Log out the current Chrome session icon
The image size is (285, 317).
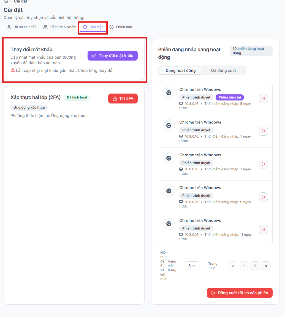263,99
